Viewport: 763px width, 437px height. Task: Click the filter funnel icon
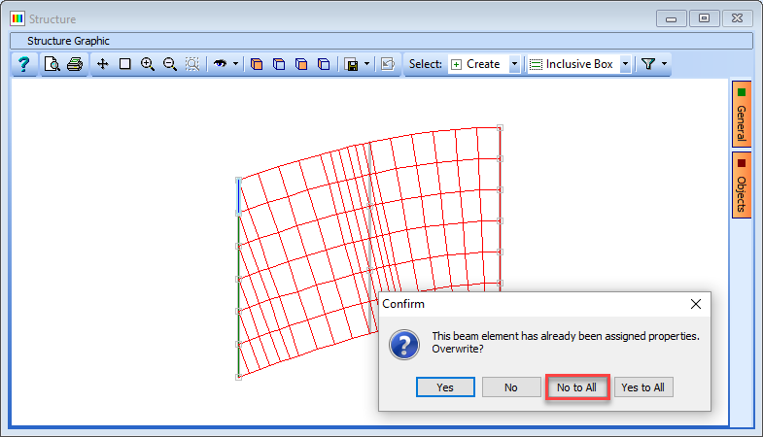[648, 64]
